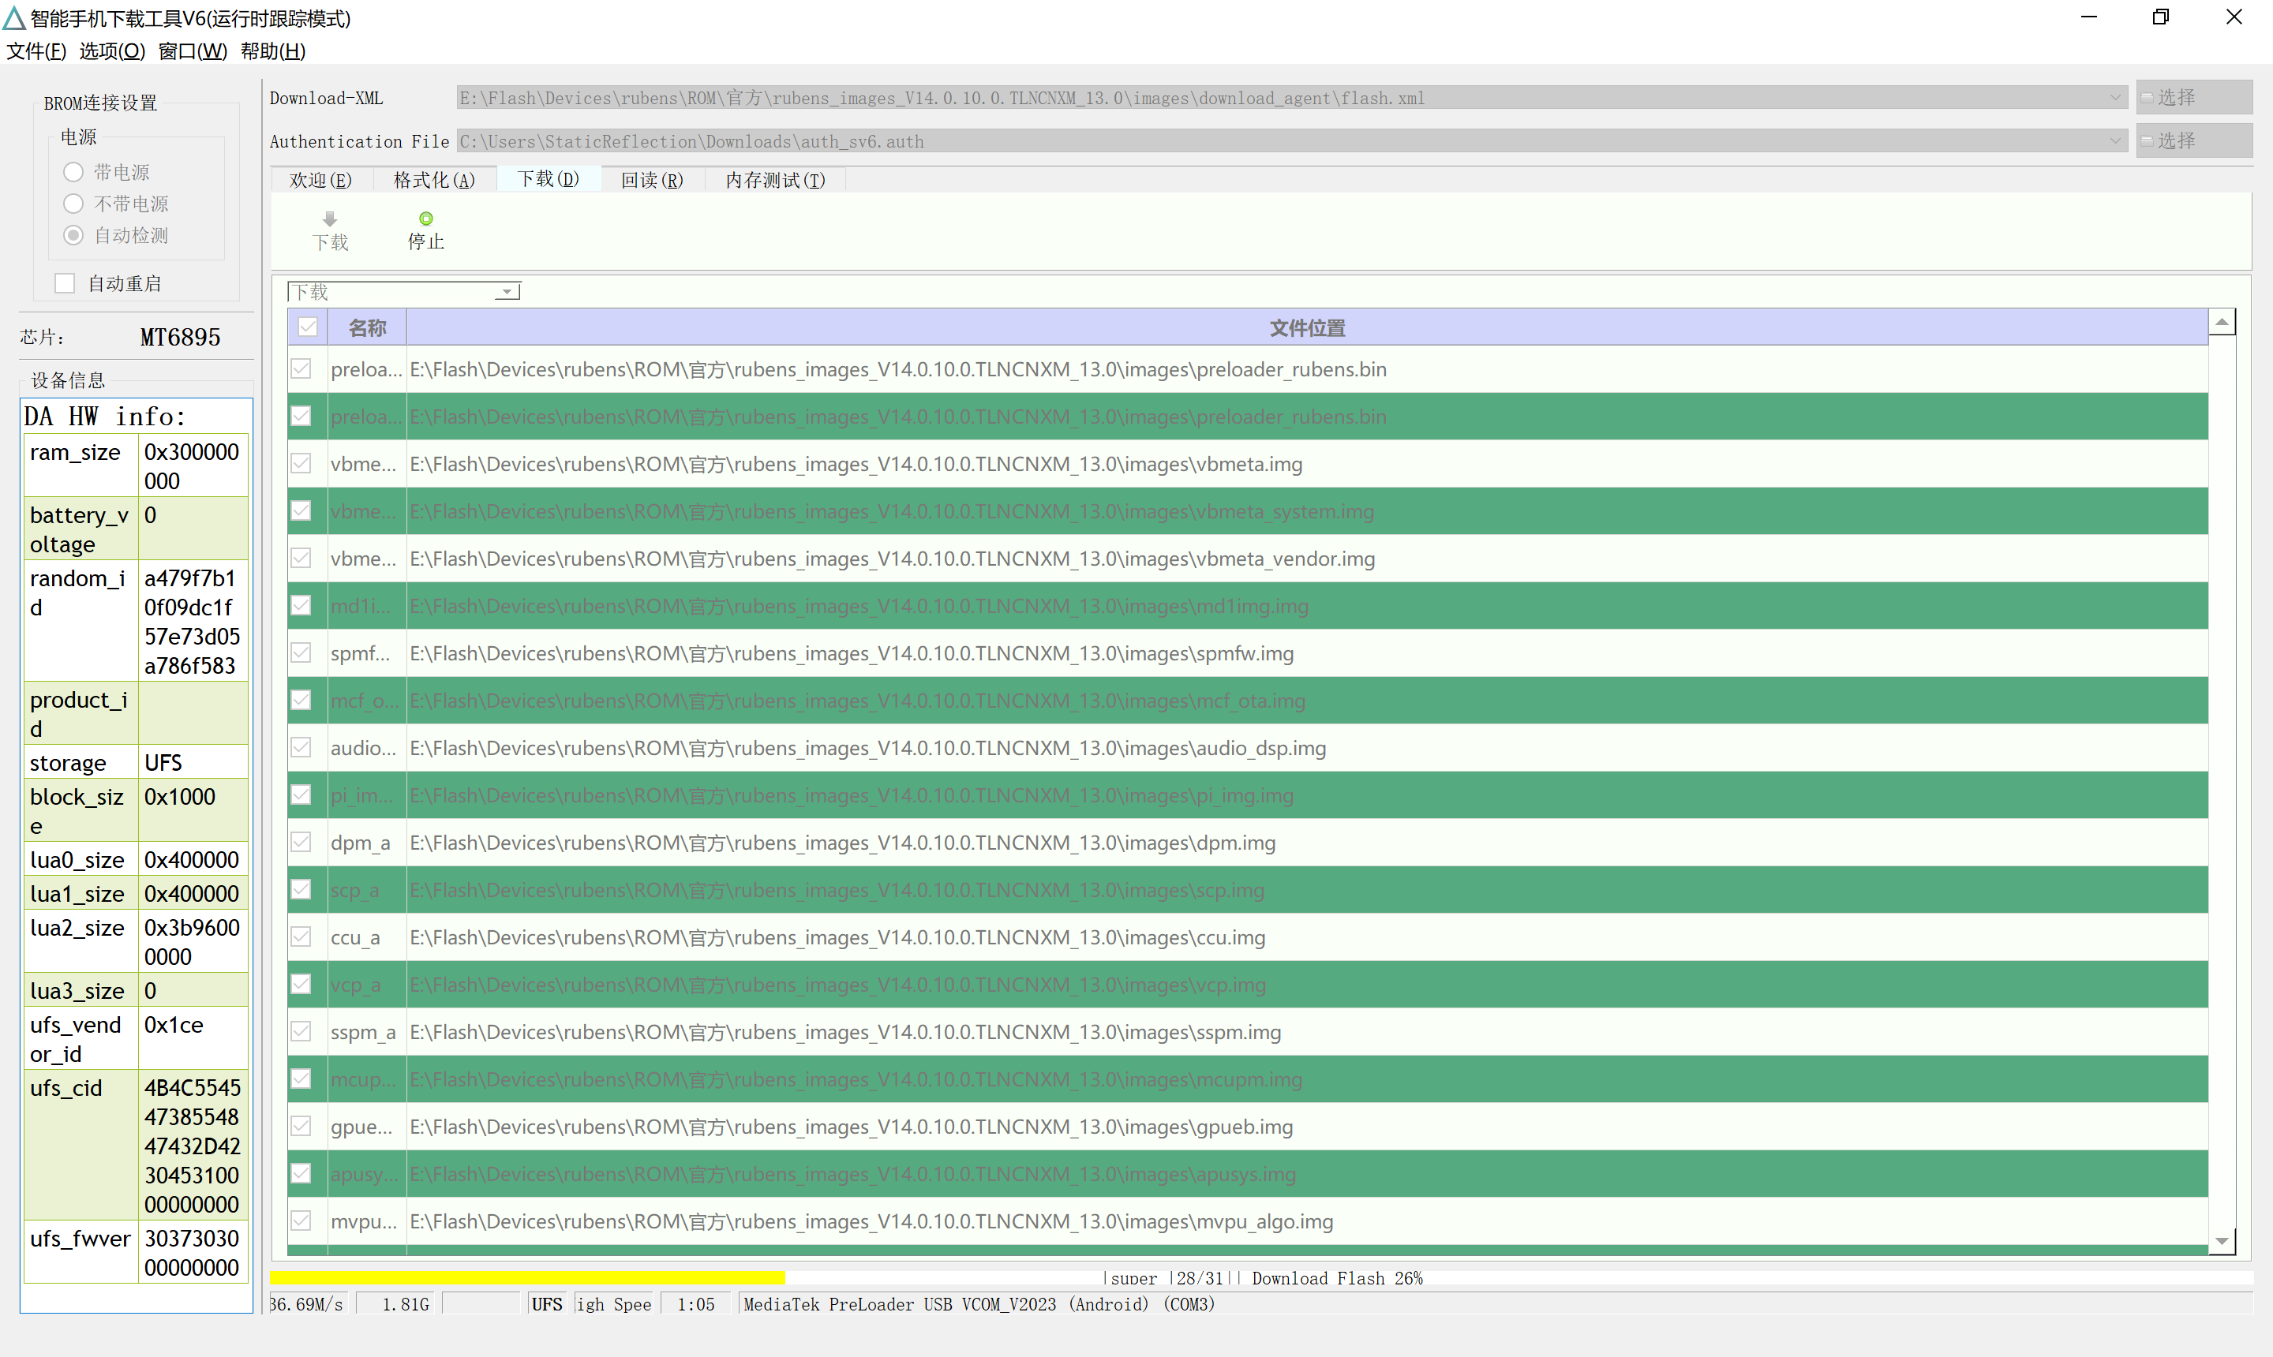Select the 带电源 power radio button

(74, 172)
